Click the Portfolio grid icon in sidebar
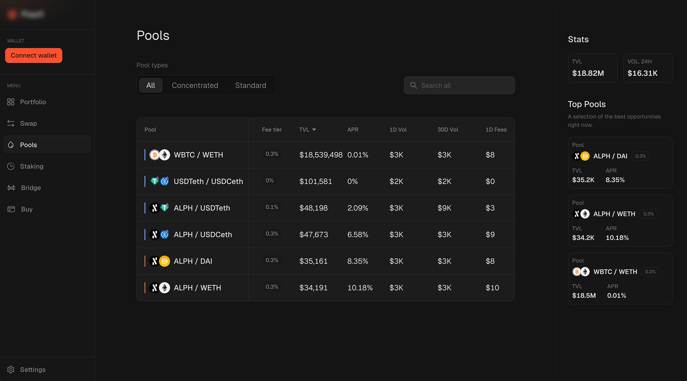The width and height of the screenshot is (687, 381). [x=11, y=102]
